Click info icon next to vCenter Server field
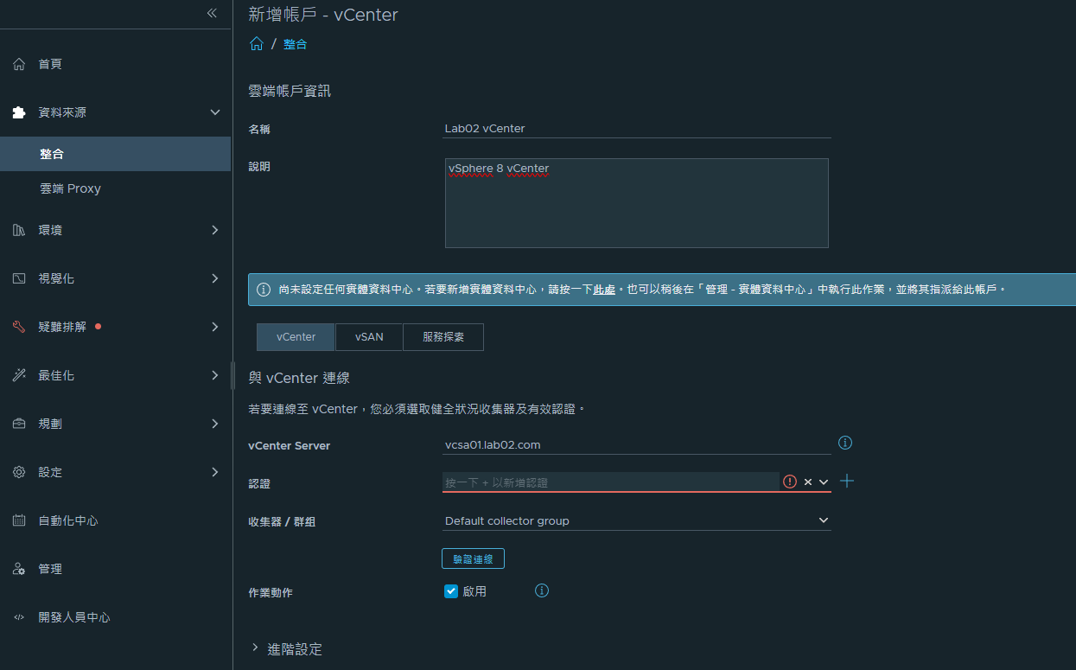This screenshot has height=670, width=1076. coord(845,443)
